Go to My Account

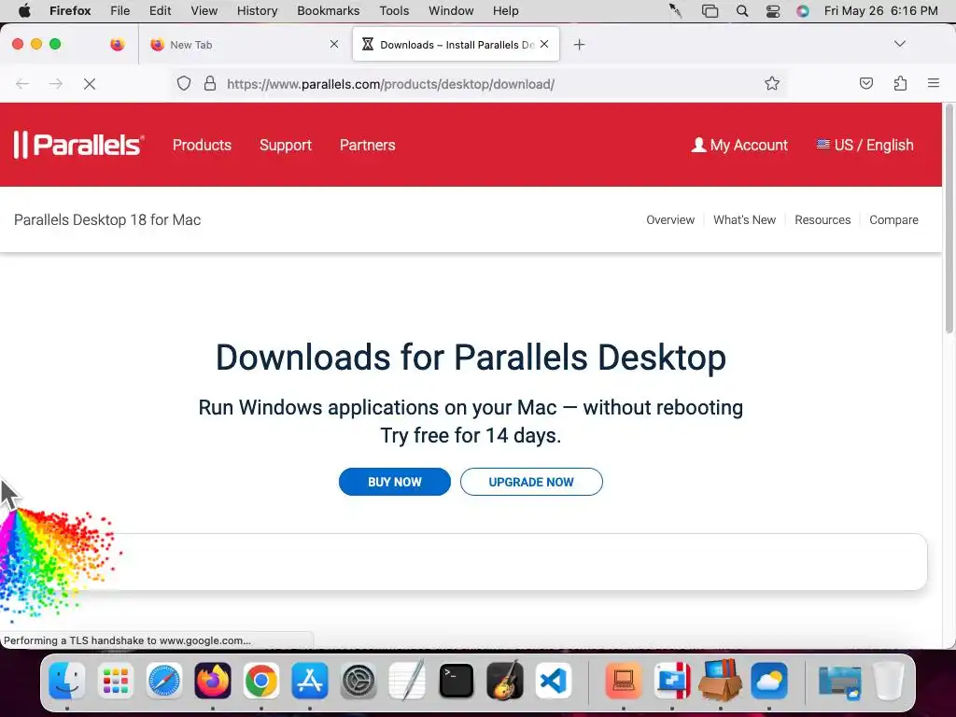coord(739,145)
